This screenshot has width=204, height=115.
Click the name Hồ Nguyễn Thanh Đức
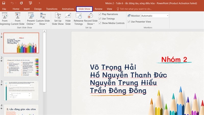(129, 75)
